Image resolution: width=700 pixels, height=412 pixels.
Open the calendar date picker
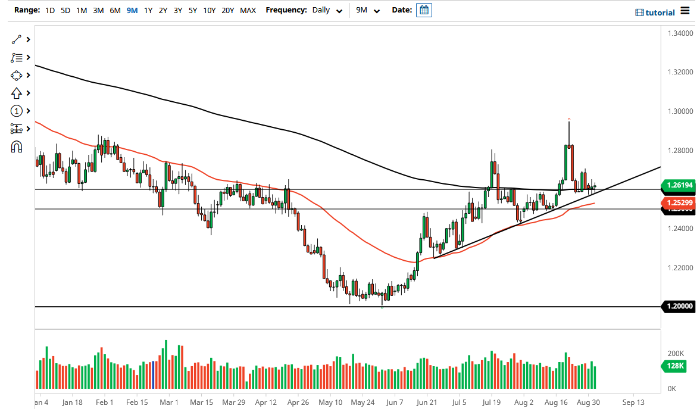click(x=424, y=10)
